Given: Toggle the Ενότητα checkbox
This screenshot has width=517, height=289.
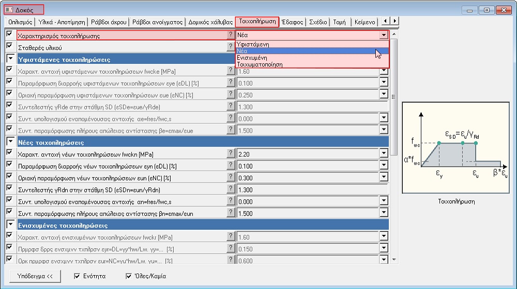Looking at the screenshot, I should 78,276.
